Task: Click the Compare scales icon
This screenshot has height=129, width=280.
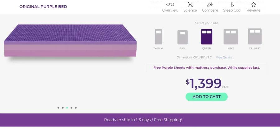Action: tap(210, 4)
